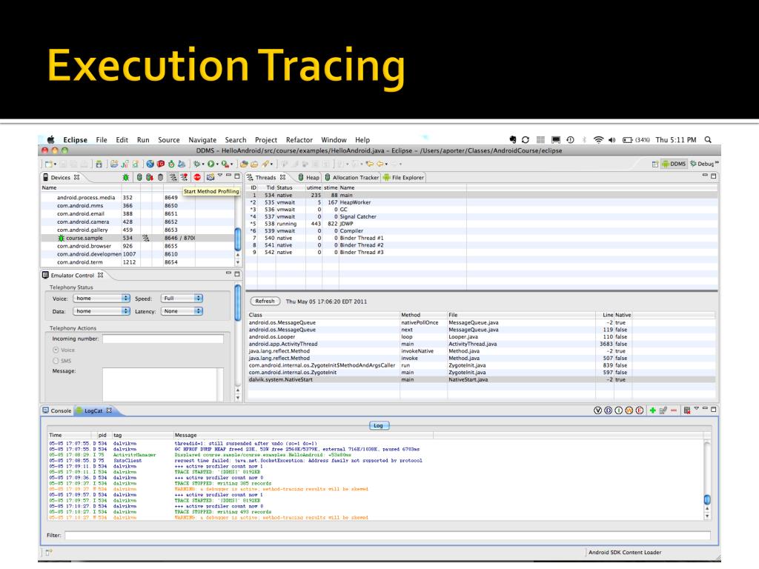
Task: Click the Incoming number input field
Action: tap(163, 339)
